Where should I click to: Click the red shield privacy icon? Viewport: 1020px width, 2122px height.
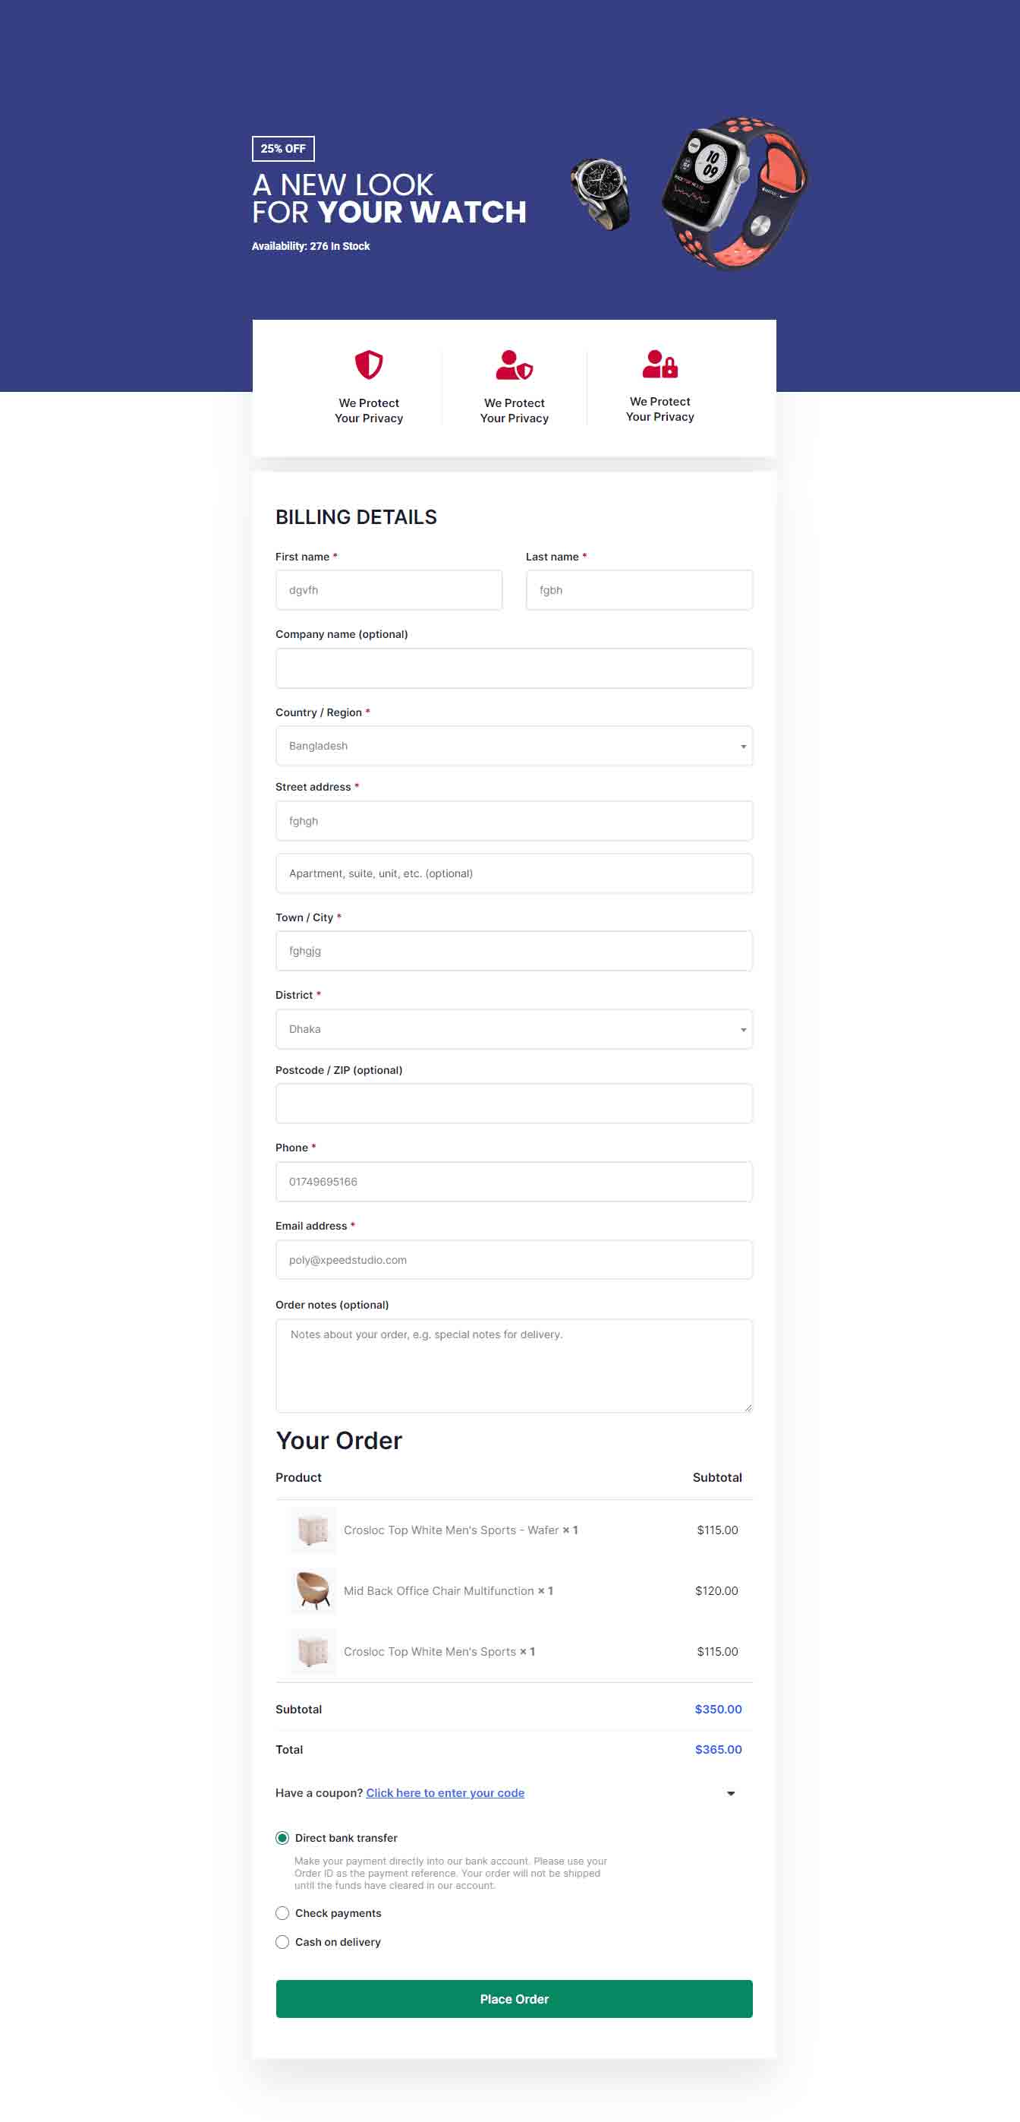click(x=368, y=364)
